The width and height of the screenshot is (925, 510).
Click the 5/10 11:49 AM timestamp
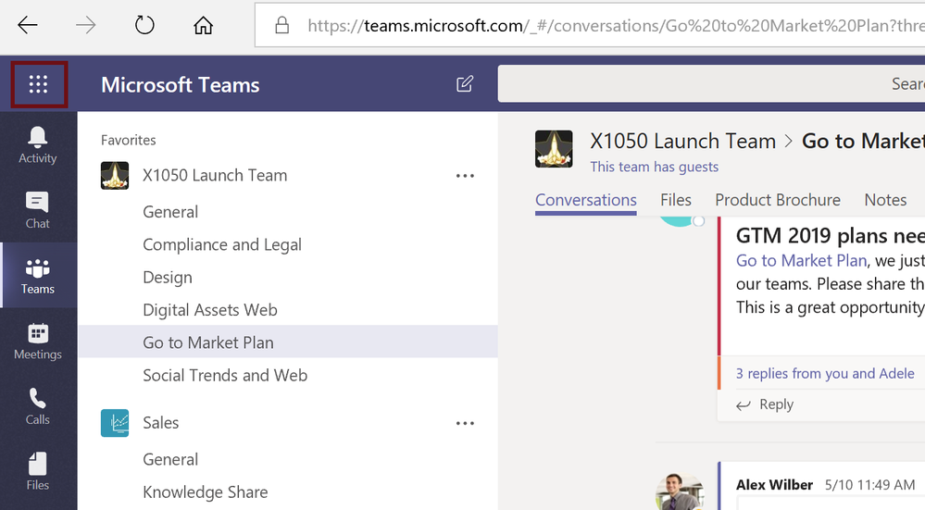click(x=869, y=485)
